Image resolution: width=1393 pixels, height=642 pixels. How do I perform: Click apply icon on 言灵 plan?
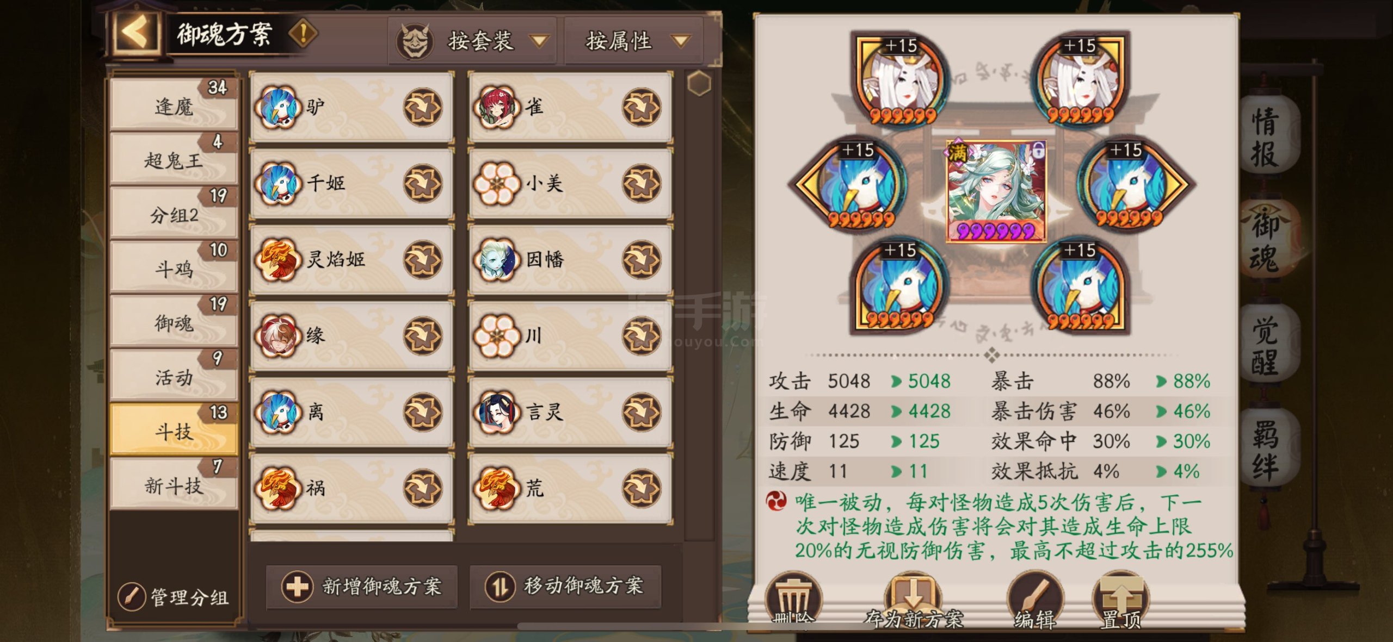coord(642,412)
